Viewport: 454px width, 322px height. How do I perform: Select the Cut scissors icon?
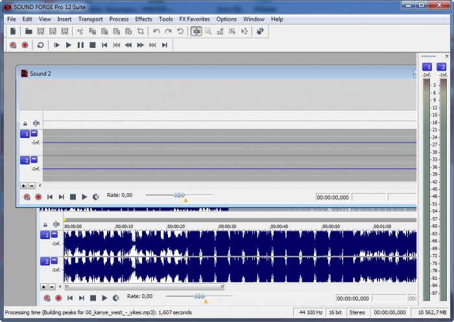point(80,31)
